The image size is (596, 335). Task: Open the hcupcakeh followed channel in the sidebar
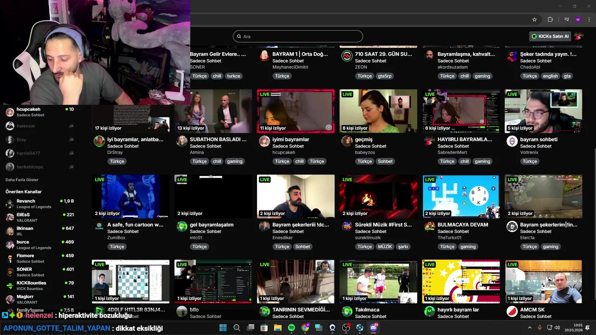click(x=41, y=112)
